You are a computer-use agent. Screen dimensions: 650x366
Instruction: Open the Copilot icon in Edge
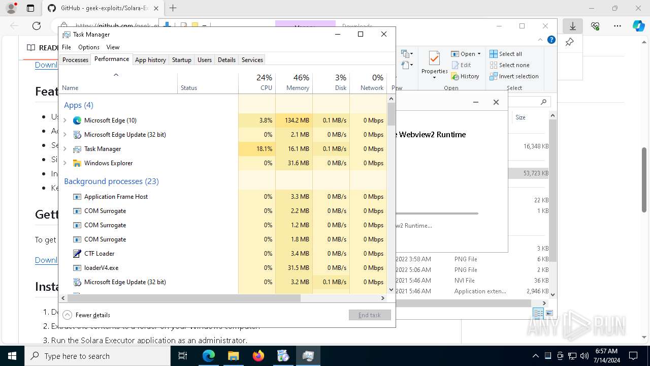pos(639,26)
